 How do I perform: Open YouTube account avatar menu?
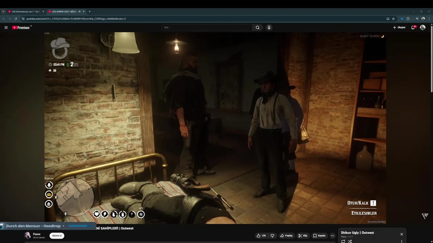pyautogui.click(x=423, y=28)
